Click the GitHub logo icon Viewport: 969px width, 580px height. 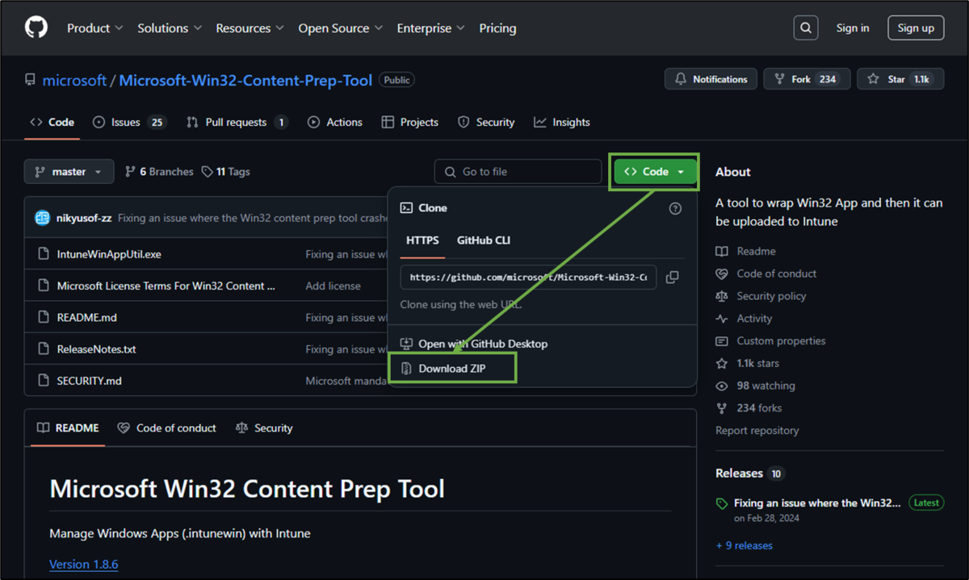36,27
